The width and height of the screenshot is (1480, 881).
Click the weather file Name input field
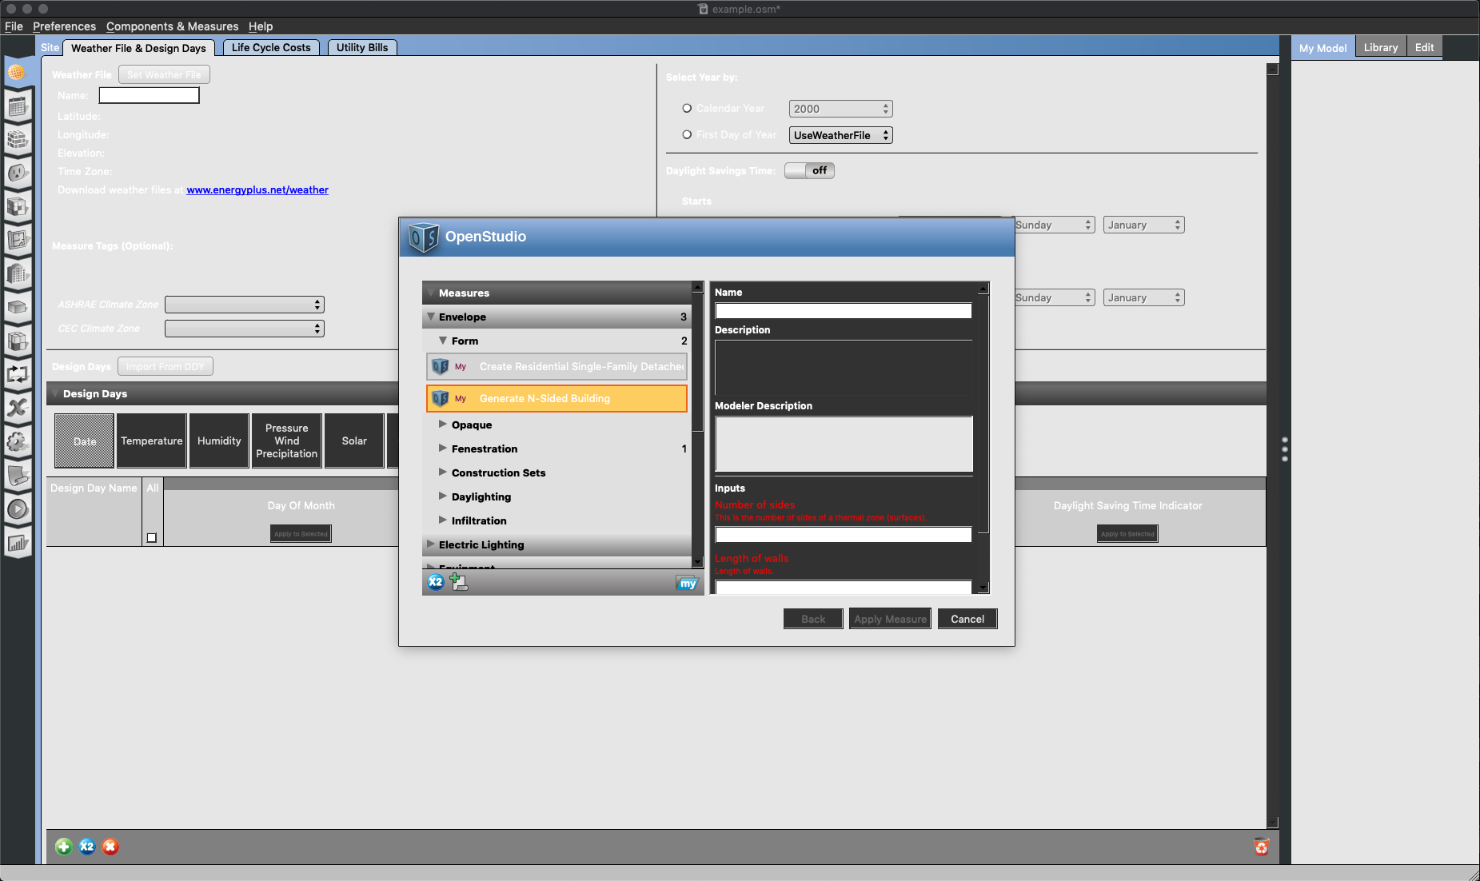click(149, 95)
